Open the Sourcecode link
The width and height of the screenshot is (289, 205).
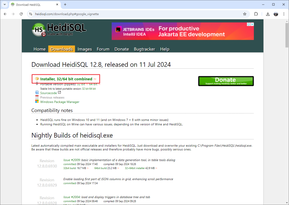click(x=48, y=93)
